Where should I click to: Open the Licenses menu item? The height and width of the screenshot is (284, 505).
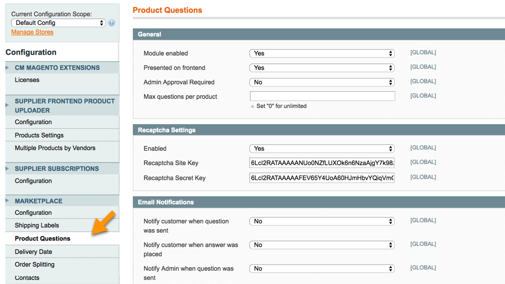pos(27,80)
